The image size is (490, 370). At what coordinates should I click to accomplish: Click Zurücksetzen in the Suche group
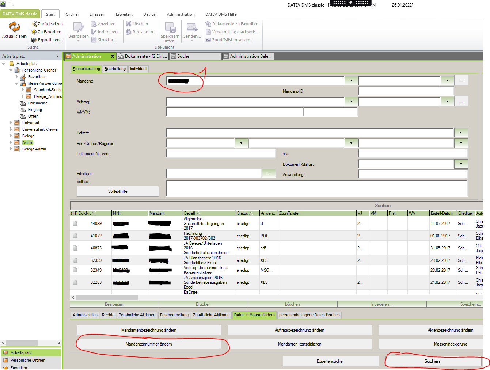pos(47,24)
